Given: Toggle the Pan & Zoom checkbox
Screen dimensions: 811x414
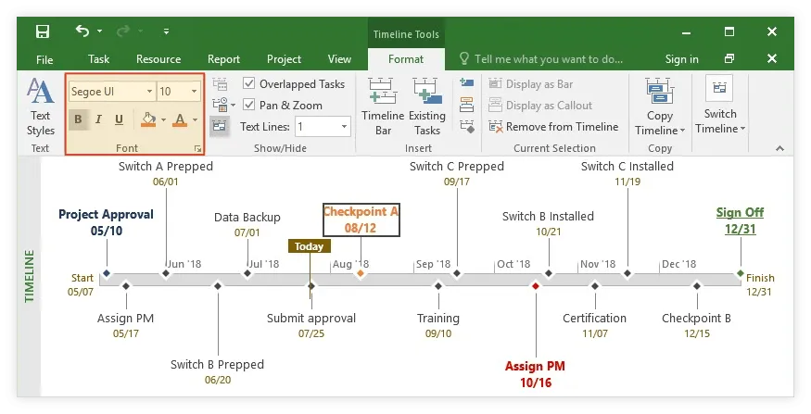Looking at the screenshot, I should 248,106.
